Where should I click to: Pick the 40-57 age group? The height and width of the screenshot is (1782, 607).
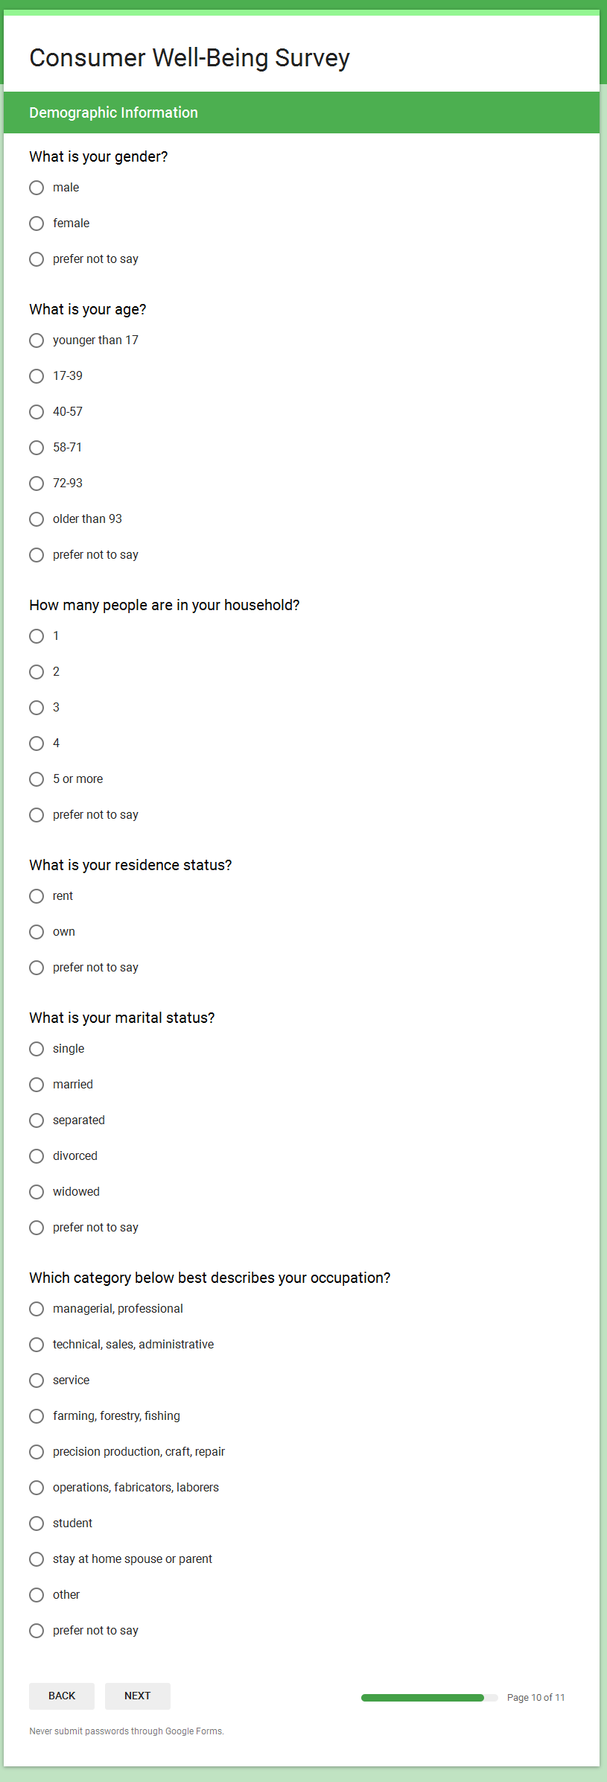[x=36, y=412]
